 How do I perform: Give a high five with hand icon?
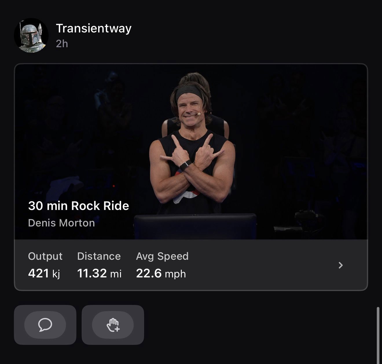[113, 325]
